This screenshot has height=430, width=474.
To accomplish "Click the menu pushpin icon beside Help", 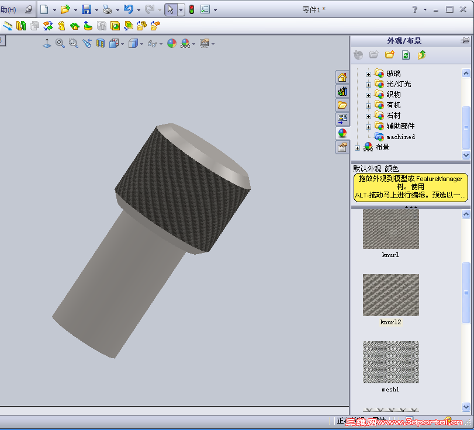I will pos(29,9).
